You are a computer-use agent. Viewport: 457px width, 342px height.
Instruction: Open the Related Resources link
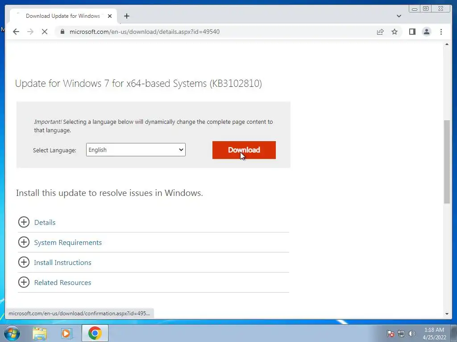62,283
